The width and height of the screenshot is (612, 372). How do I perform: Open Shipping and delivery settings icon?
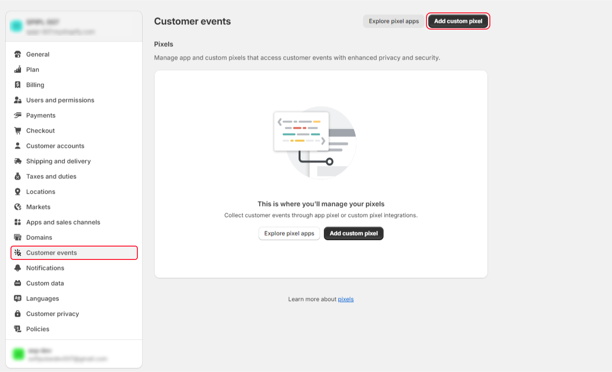18,161
